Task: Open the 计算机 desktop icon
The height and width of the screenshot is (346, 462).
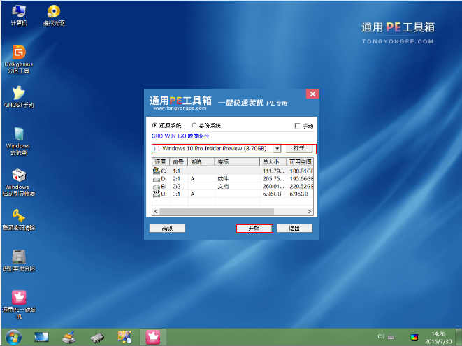Action: (x=19, y=15)
